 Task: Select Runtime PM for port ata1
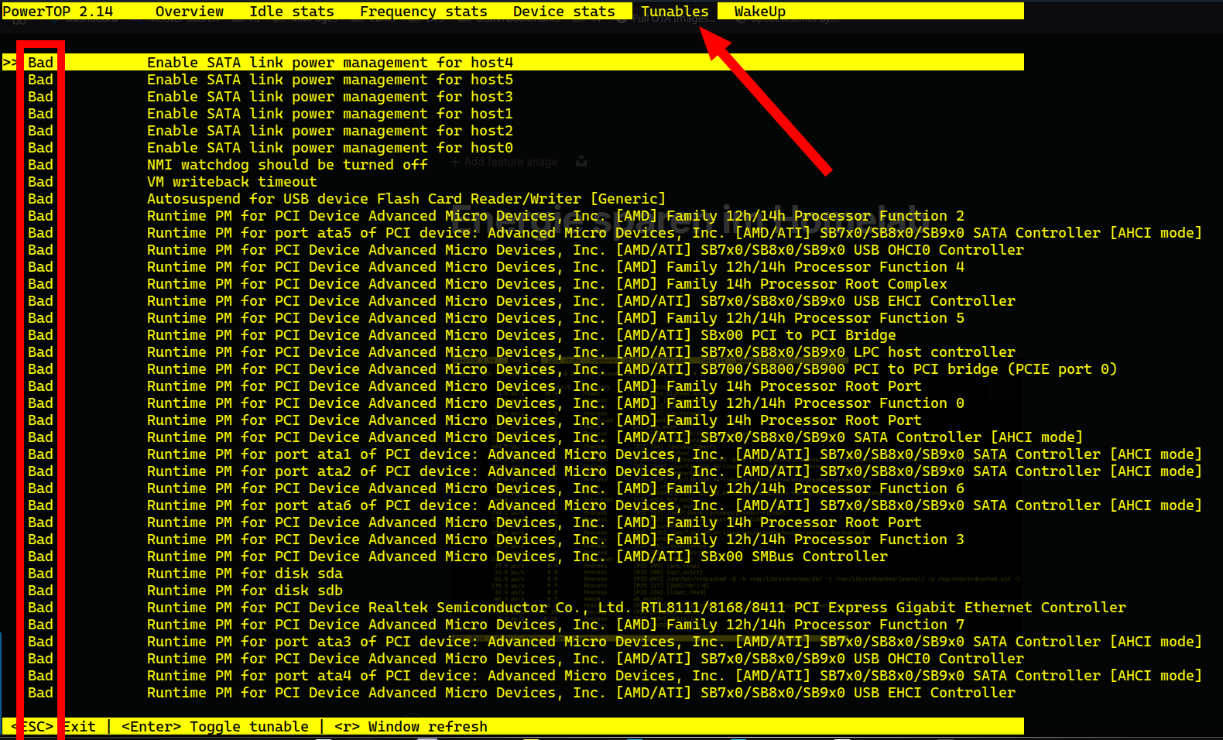(x=674, y=454)
